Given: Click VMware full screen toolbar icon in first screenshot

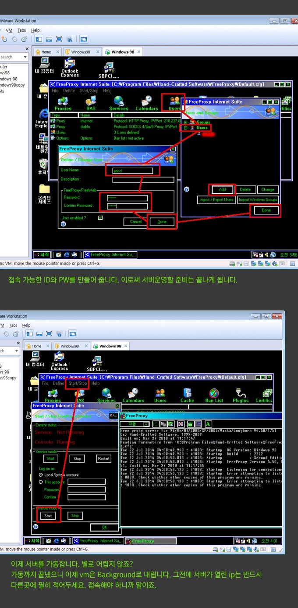Looking at the screenshot, I should (x=59, y=39).
